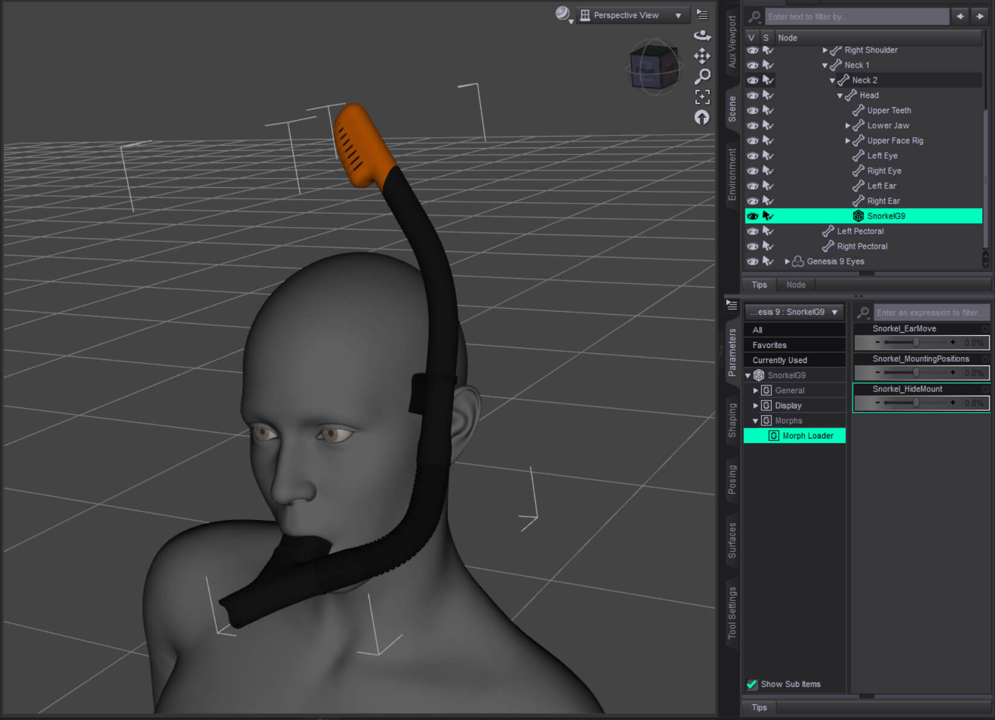Switch to the Posing pane tab

point(732,479)
